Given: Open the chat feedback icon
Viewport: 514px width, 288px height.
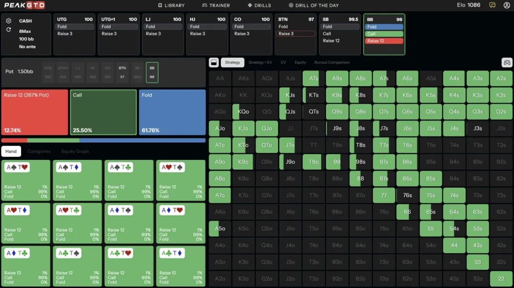Looking at the screenshot, I should [x=492, y=5].
